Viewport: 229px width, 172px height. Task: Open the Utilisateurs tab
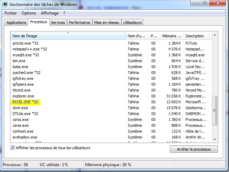[132, 22]
